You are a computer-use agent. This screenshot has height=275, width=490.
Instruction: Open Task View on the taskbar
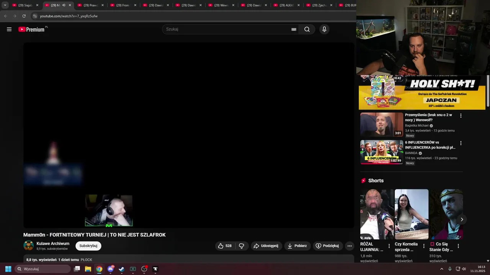77,269
